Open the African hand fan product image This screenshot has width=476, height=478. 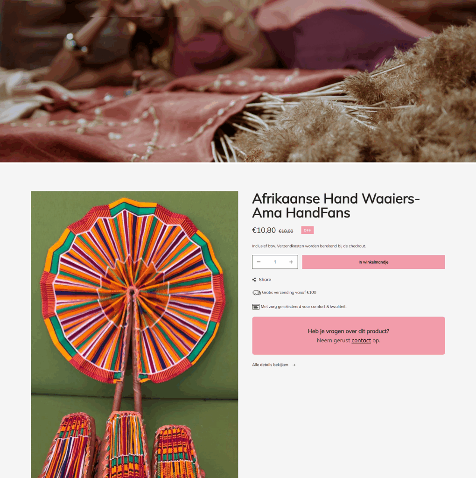134,334
